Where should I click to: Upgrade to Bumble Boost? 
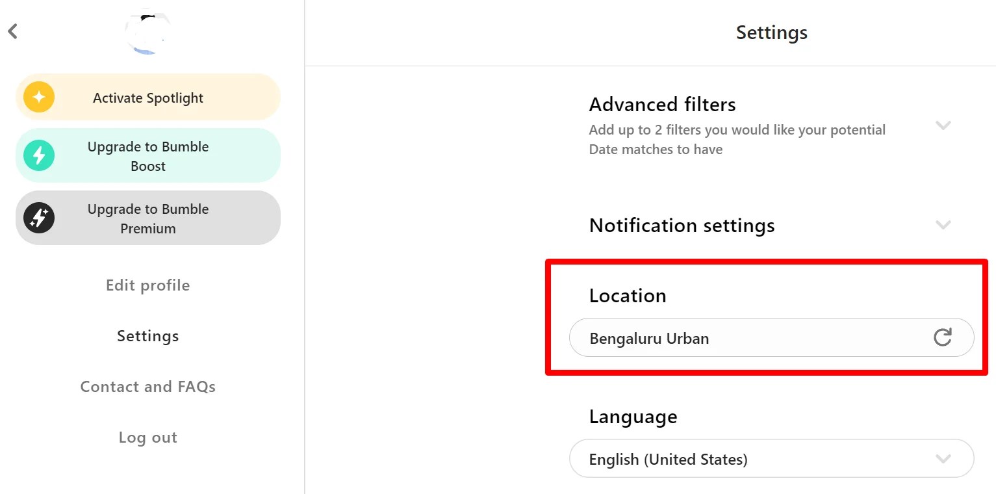[147, 155]
